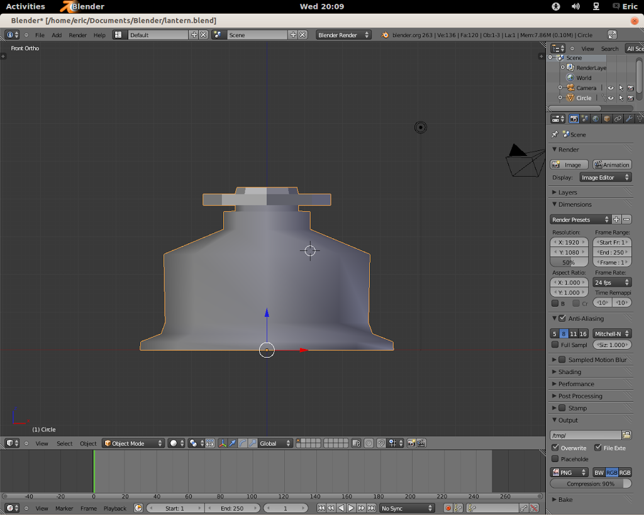Screen dimensions: 644x515
Task: Open Constraints properties via the chain-link icon
Action: pyautogui.click(x=618, y=118)
